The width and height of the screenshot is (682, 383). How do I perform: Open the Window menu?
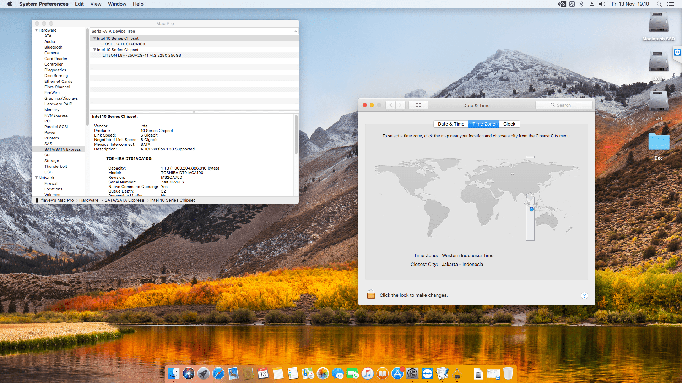(117, 4)
